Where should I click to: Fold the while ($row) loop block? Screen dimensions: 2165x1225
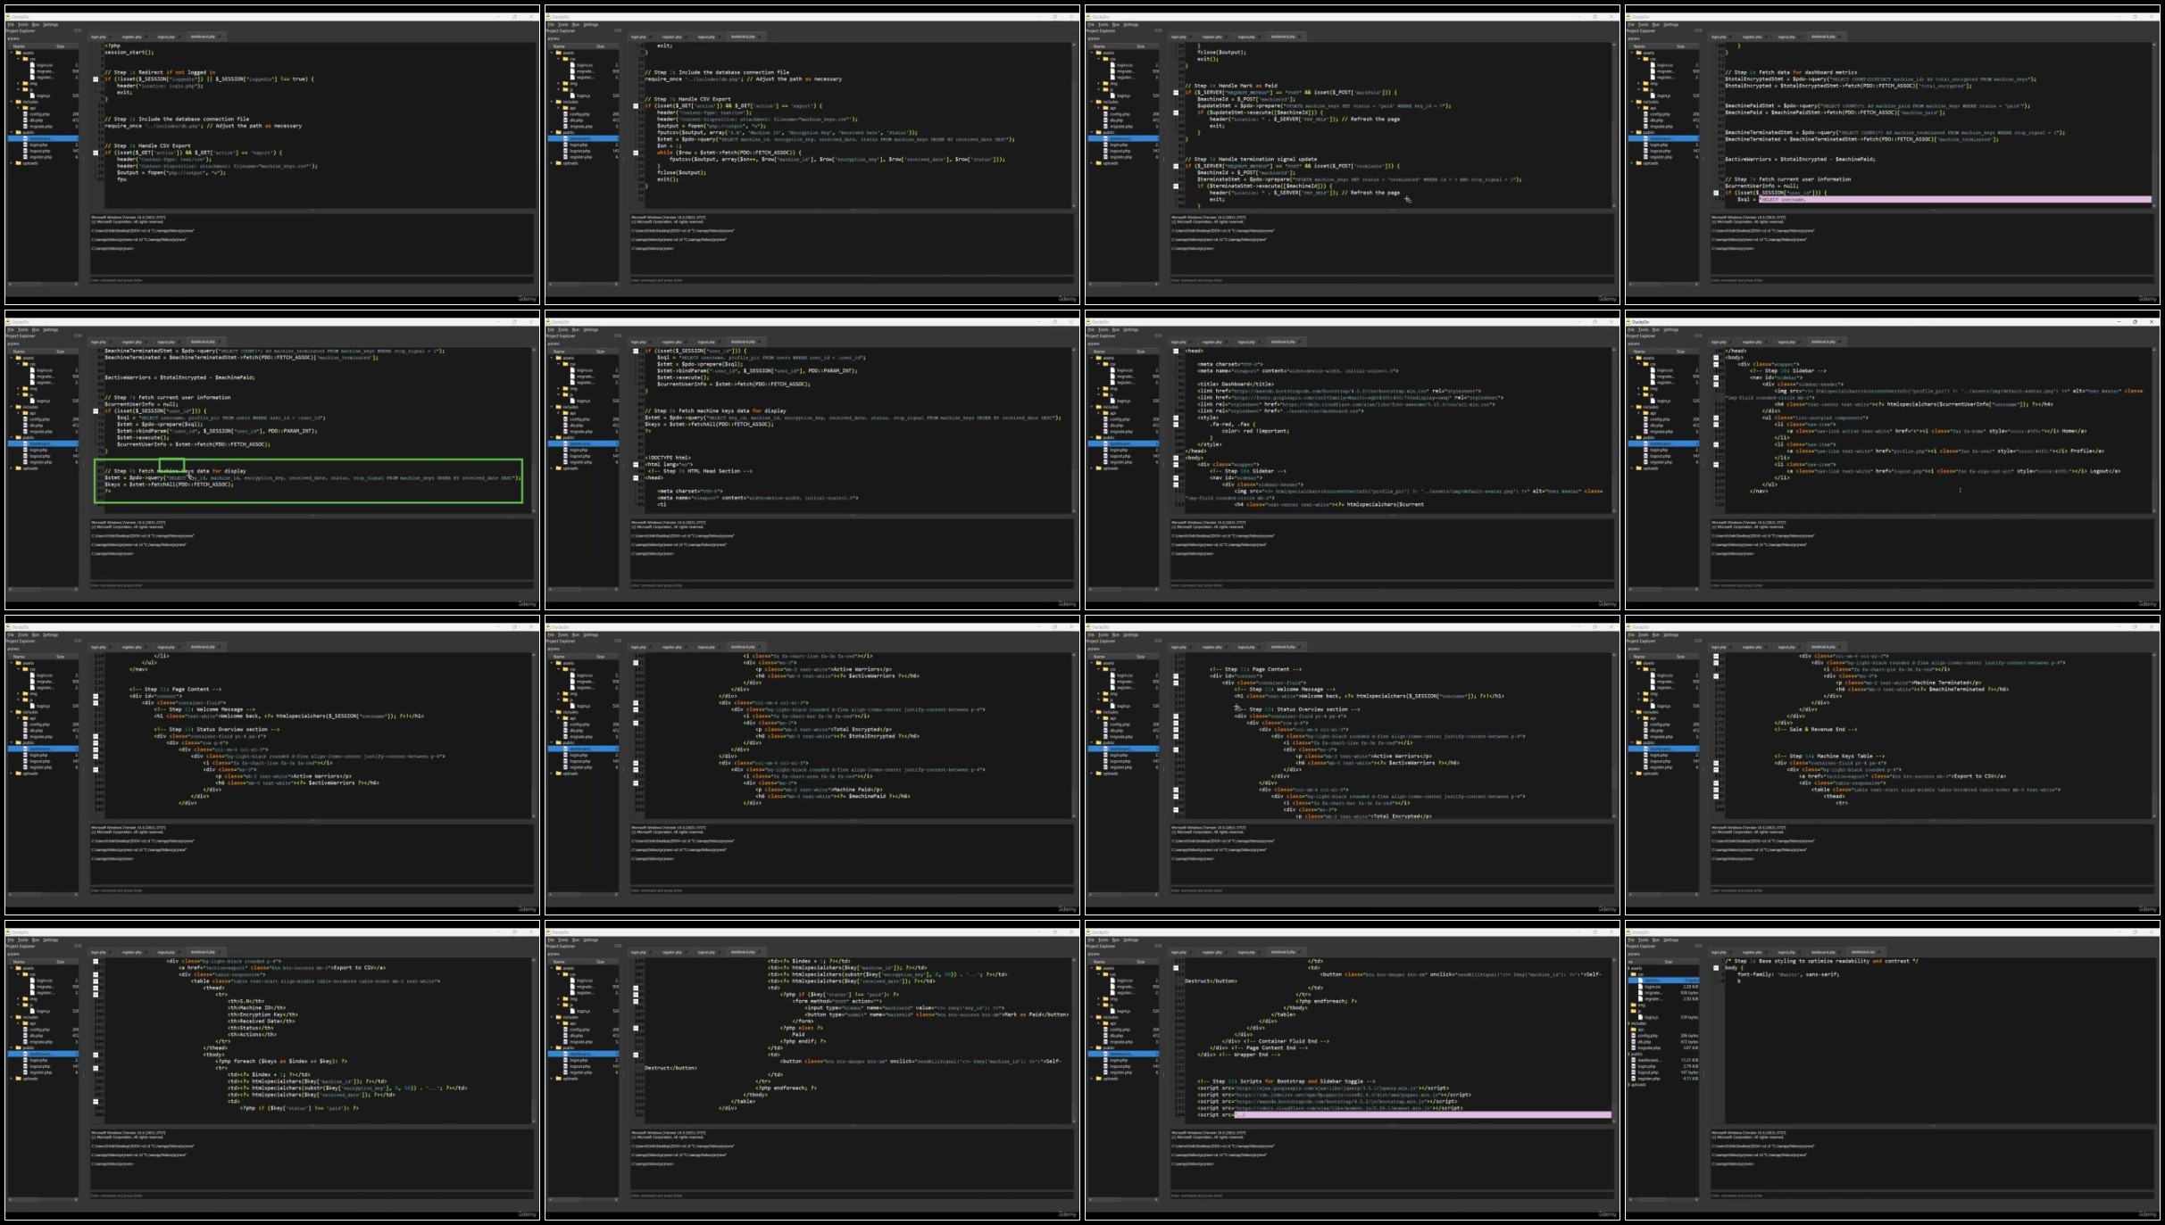pos(637,153)
